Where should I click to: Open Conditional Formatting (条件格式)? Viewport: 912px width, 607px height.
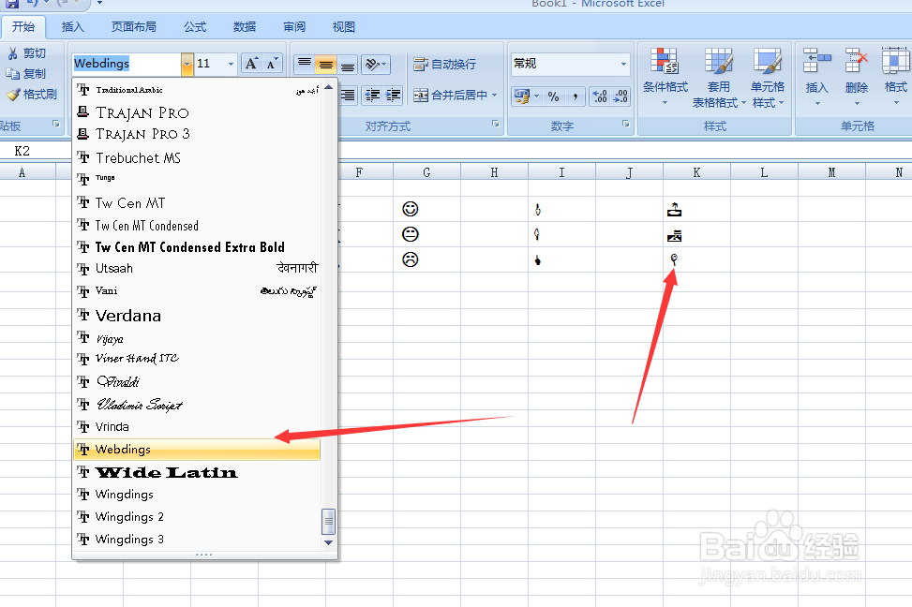(x=665, y=77)
